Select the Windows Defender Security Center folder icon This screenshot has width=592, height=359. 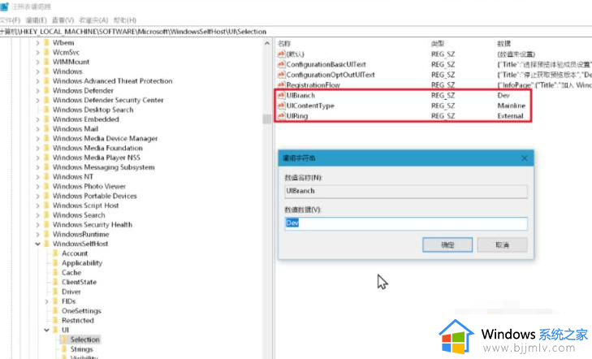point(47,100)
